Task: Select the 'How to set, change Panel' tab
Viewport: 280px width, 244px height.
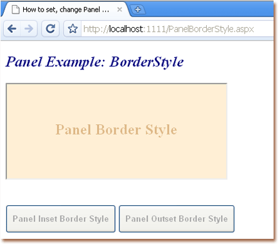Action: click(66, 10)
